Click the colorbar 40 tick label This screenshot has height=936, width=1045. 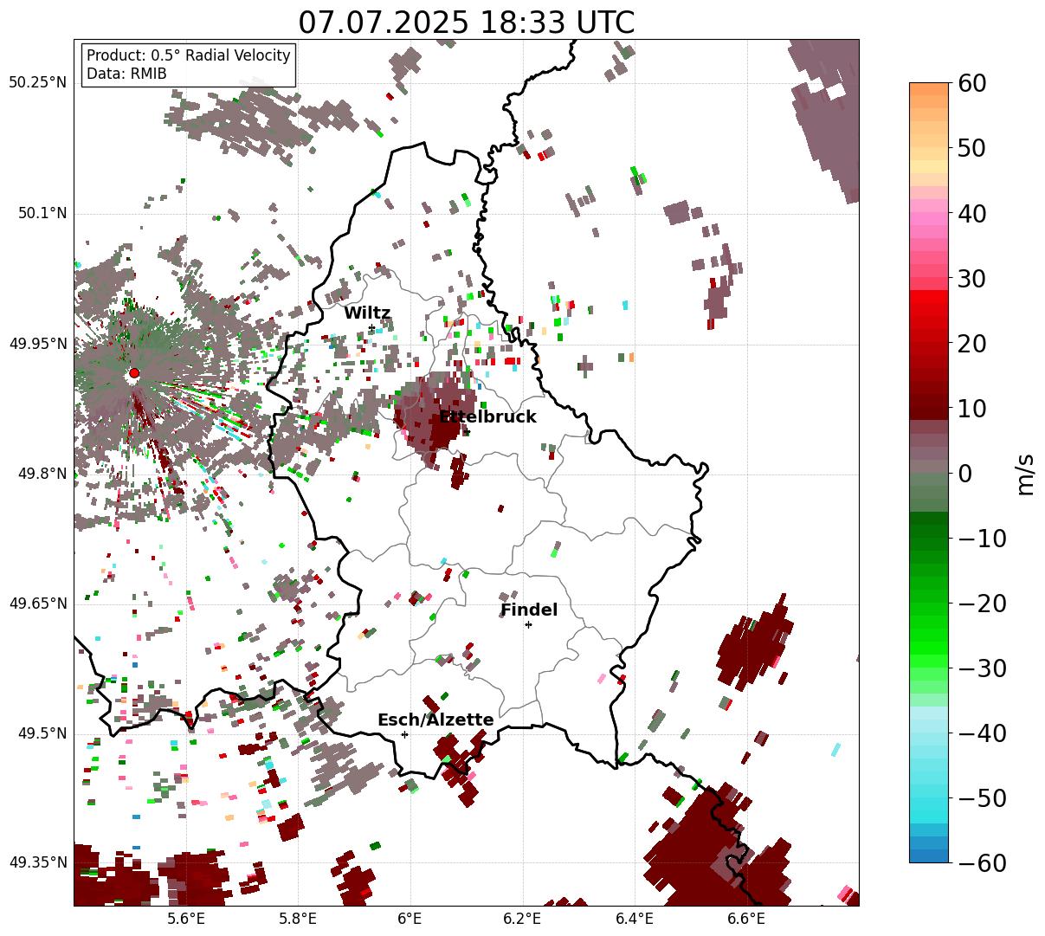pos(972,213)
